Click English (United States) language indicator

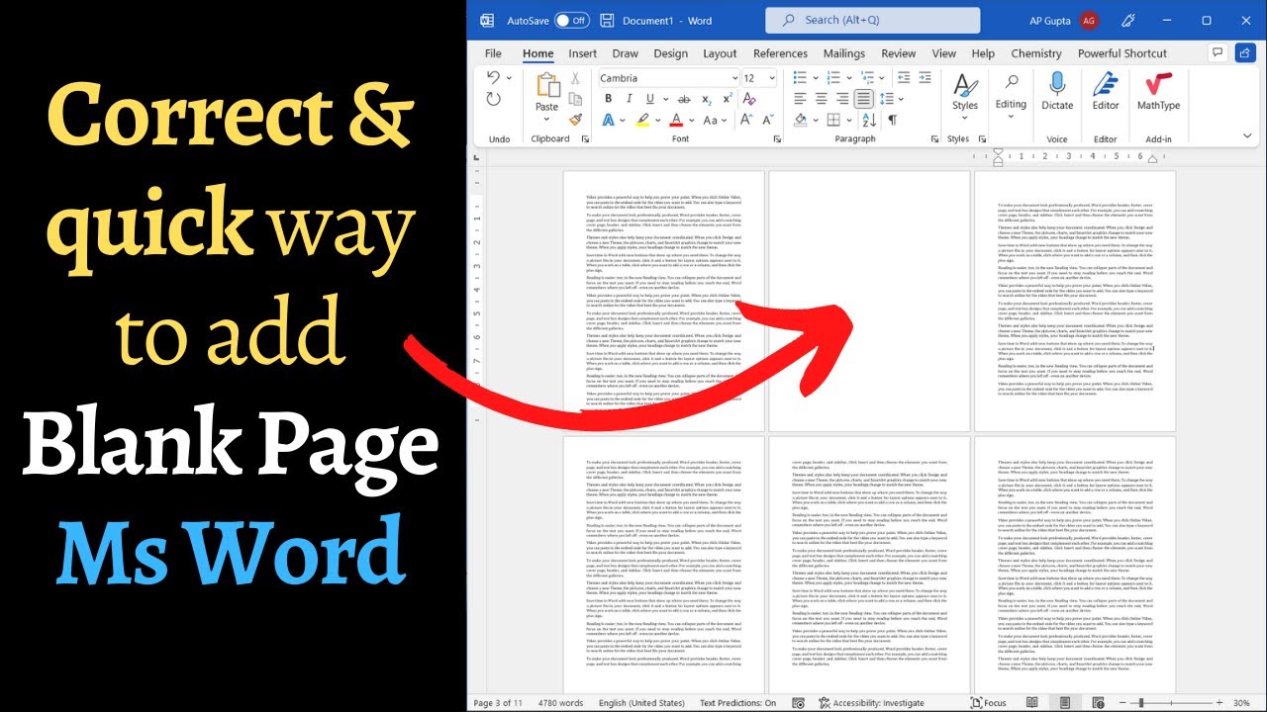[x=641, y=703]
